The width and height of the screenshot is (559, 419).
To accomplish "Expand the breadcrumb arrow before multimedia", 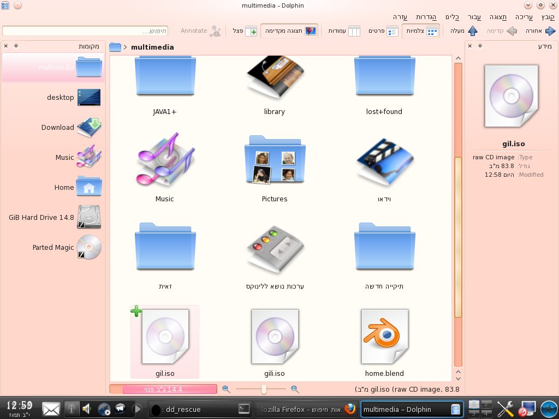I will (125, 47).
